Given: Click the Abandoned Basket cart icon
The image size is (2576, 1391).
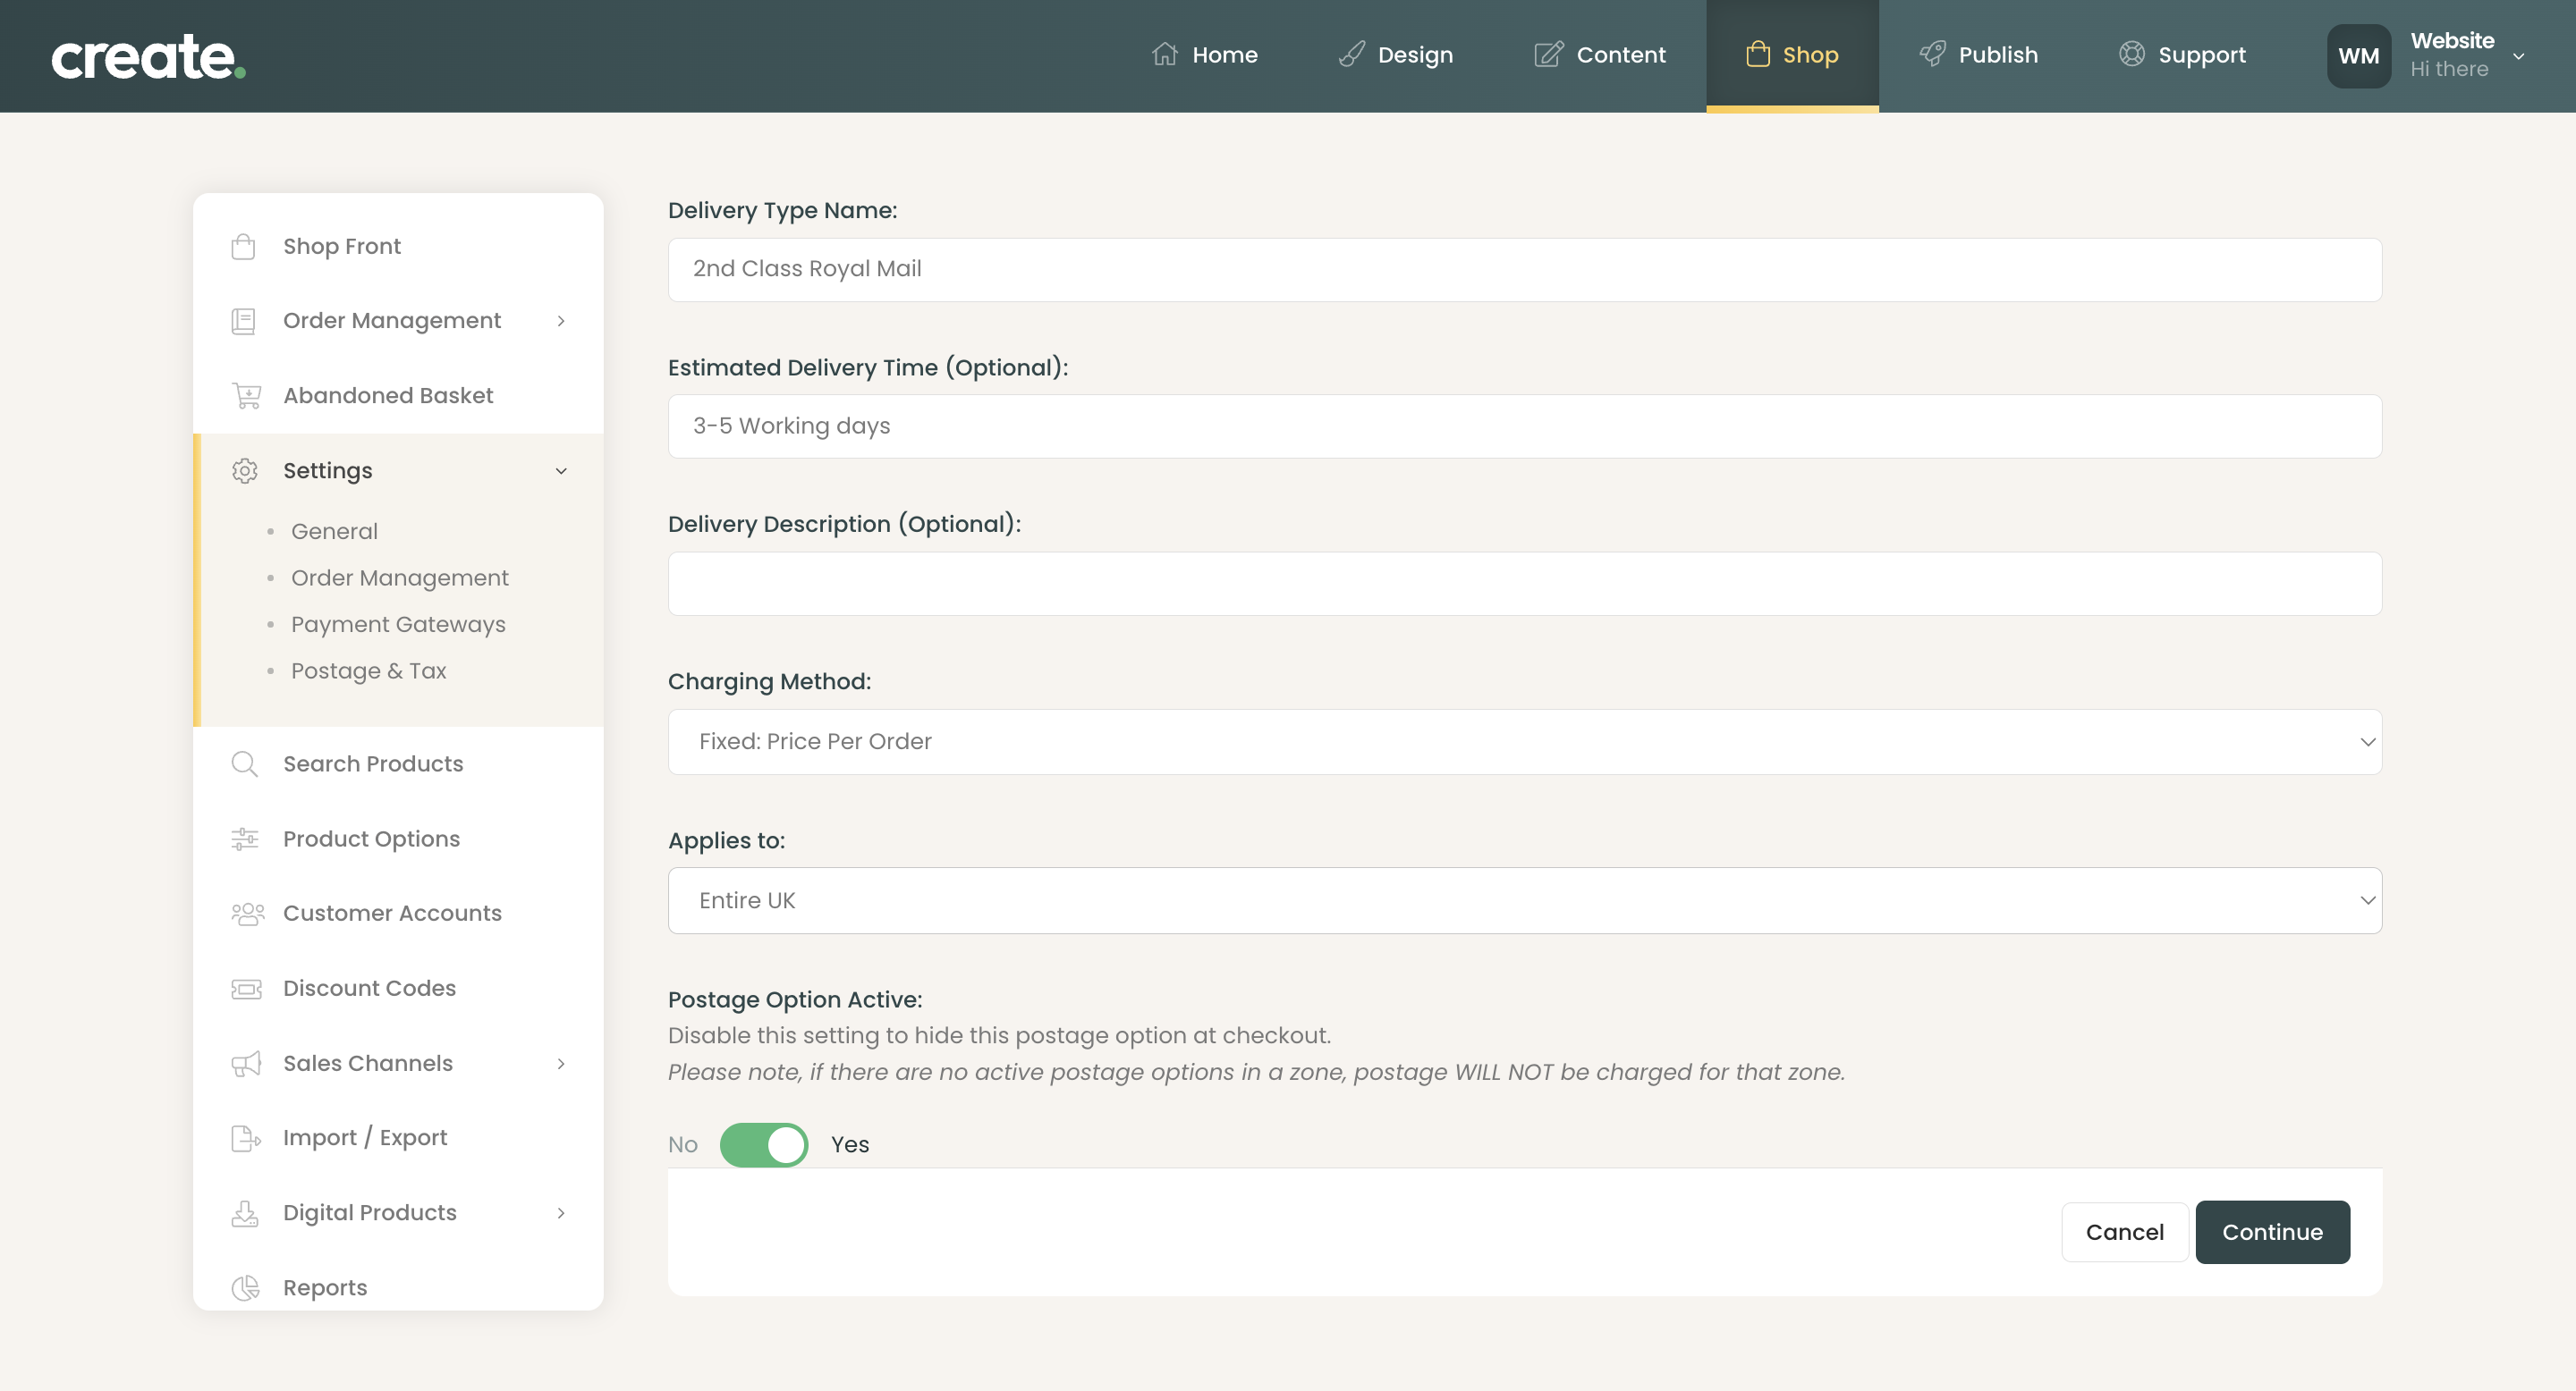Looking at the screenshot, I should (x=246, y=396).
